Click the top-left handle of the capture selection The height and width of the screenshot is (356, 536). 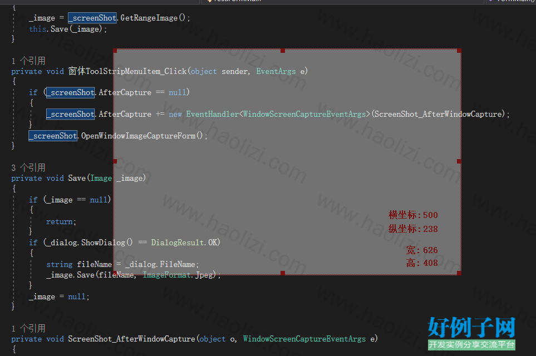coord(115,51)
